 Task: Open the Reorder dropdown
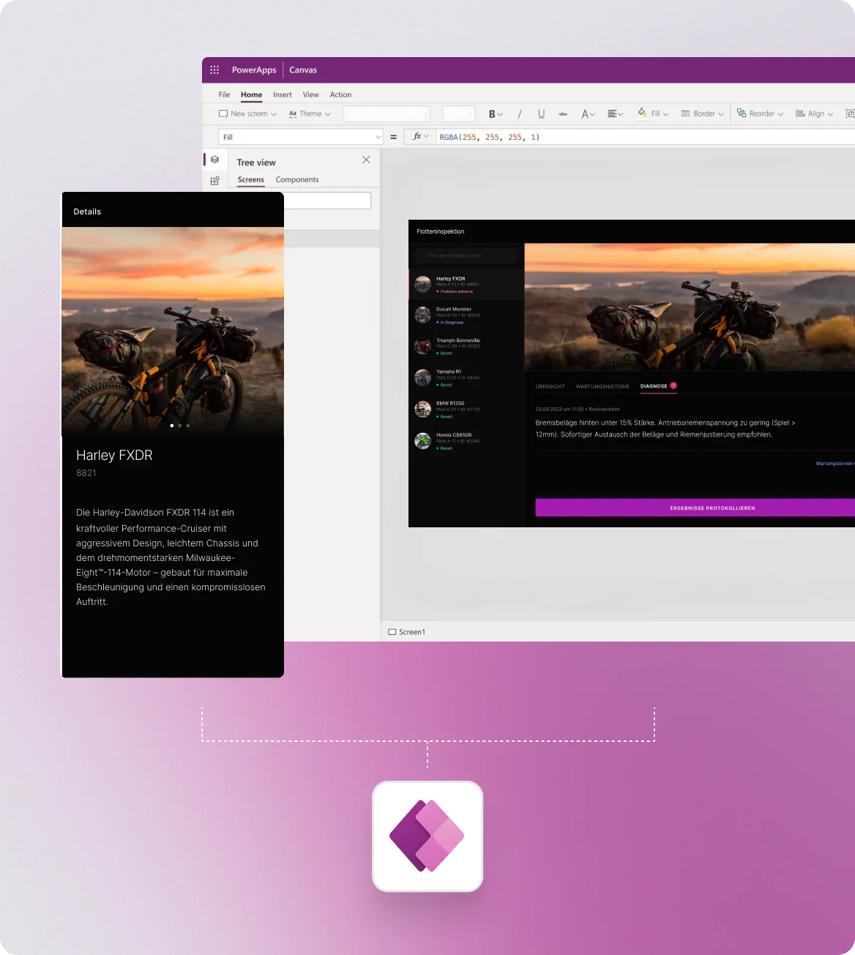760,114
